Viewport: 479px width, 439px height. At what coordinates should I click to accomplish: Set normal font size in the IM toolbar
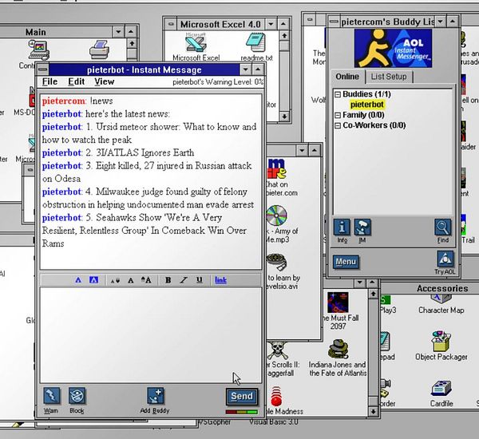(x=131, y=280)
